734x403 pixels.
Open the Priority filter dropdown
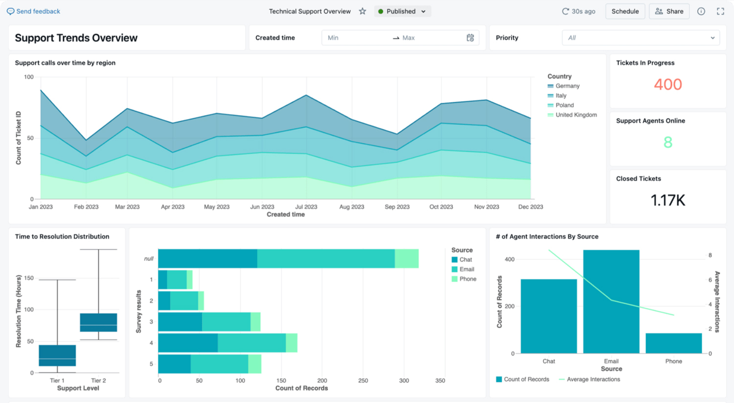641,37
